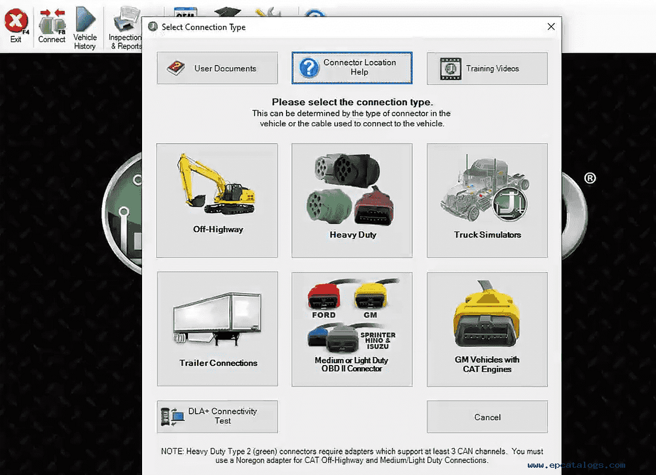Click the Exit icon in the main toolbar
Image resolution: width=656 pixels, height=475 pixels.
coord(16,26)
